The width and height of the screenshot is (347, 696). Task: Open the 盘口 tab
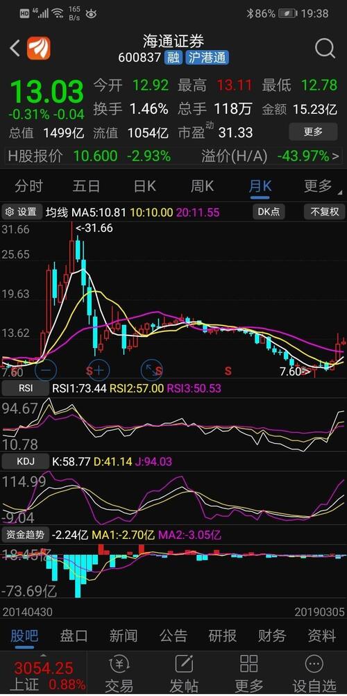pos(74,636)
